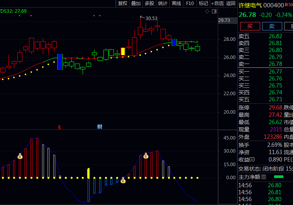293x205 pixels.
Task: Open the 统计 statistics tool
Action: [163, 3]
